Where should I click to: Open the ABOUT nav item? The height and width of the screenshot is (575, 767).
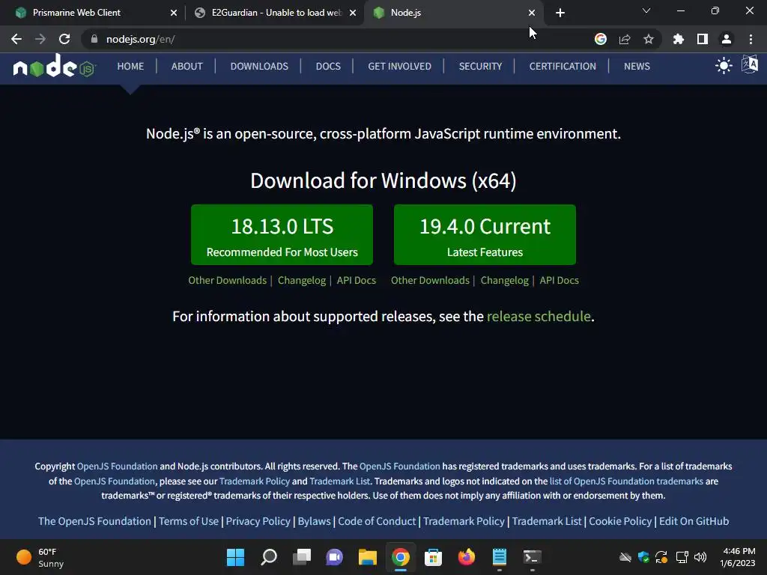click(187, 66)
